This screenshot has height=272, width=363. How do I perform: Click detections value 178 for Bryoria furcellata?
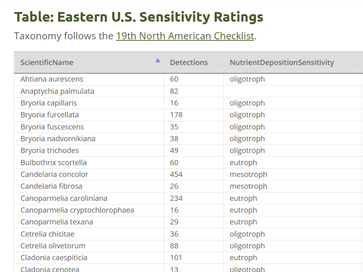176,115
